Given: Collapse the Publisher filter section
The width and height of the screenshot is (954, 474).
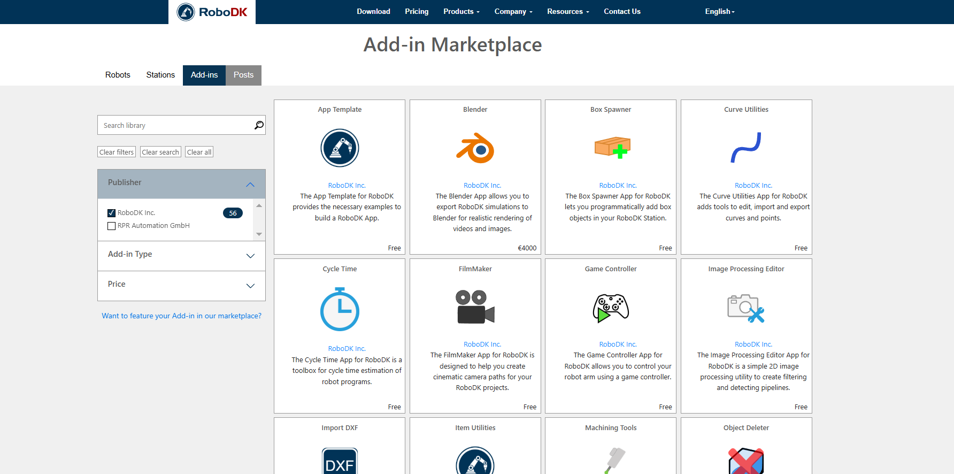Looking at the screenshot, I should tap(250, 184).
